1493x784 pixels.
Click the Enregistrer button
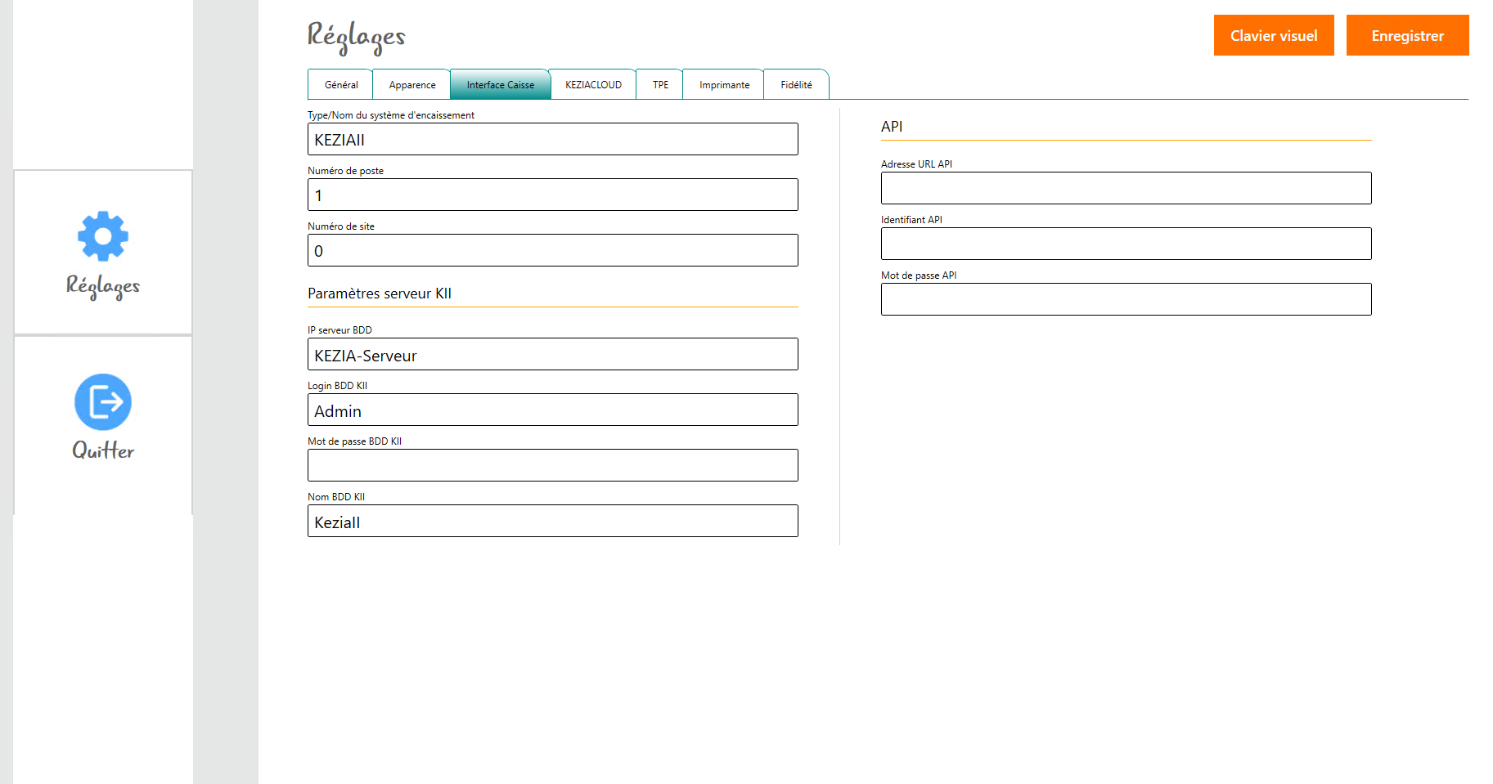[1407, 36]
